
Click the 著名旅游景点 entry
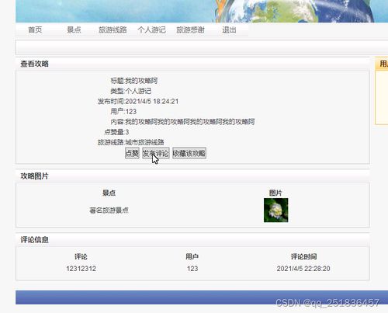click(x=109, y=210)
